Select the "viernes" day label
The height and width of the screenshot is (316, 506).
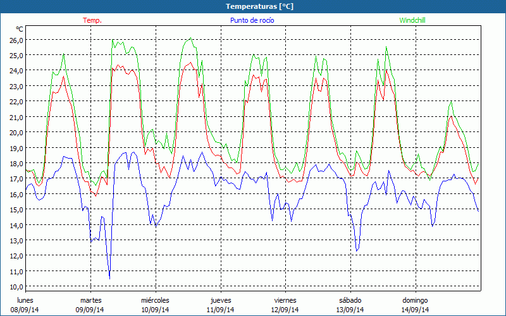(x=285, y=300)
